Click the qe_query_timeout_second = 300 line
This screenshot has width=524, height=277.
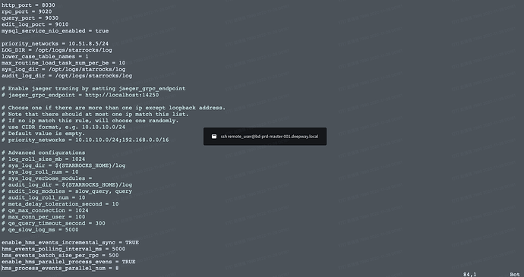(x=53, y=223)
